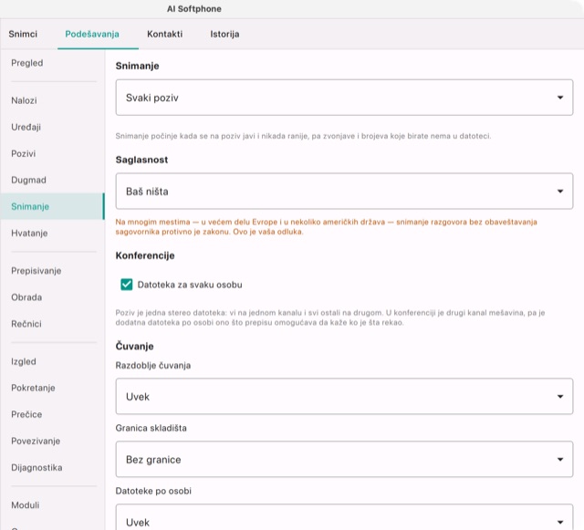Open the Kontakti tab
The image size is (584, 530).
coord(164,34)
